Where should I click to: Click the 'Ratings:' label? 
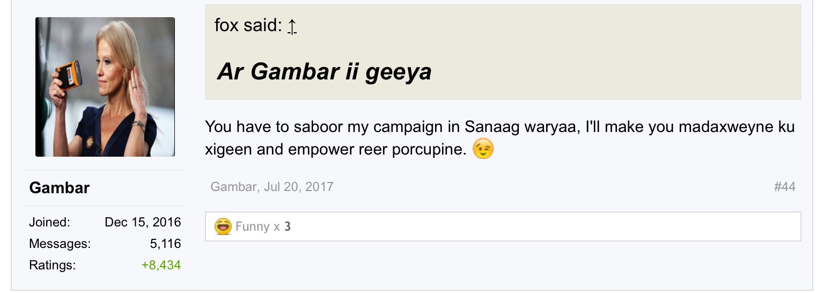pos(52,265)
